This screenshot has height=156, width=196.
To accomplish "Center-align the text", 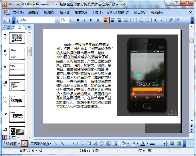I will 113,20.
